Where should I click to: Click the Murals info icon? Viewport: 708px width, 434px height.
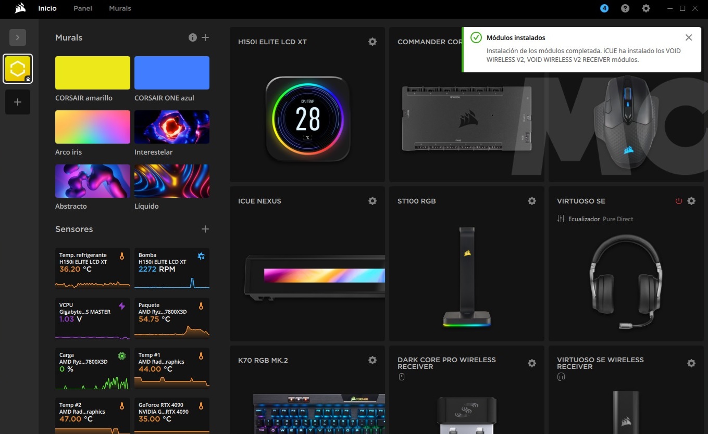tap(193, 37)
